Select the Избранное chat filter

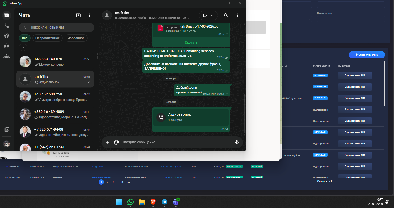click(76, 38)
